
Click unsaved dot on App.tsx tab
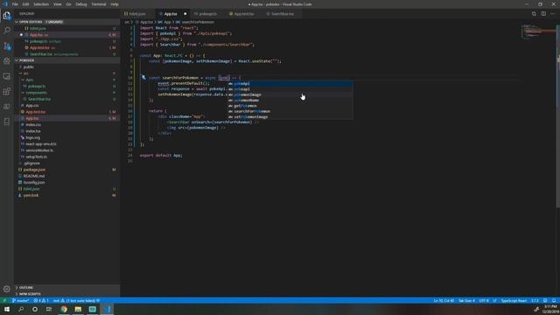point(185,14)
